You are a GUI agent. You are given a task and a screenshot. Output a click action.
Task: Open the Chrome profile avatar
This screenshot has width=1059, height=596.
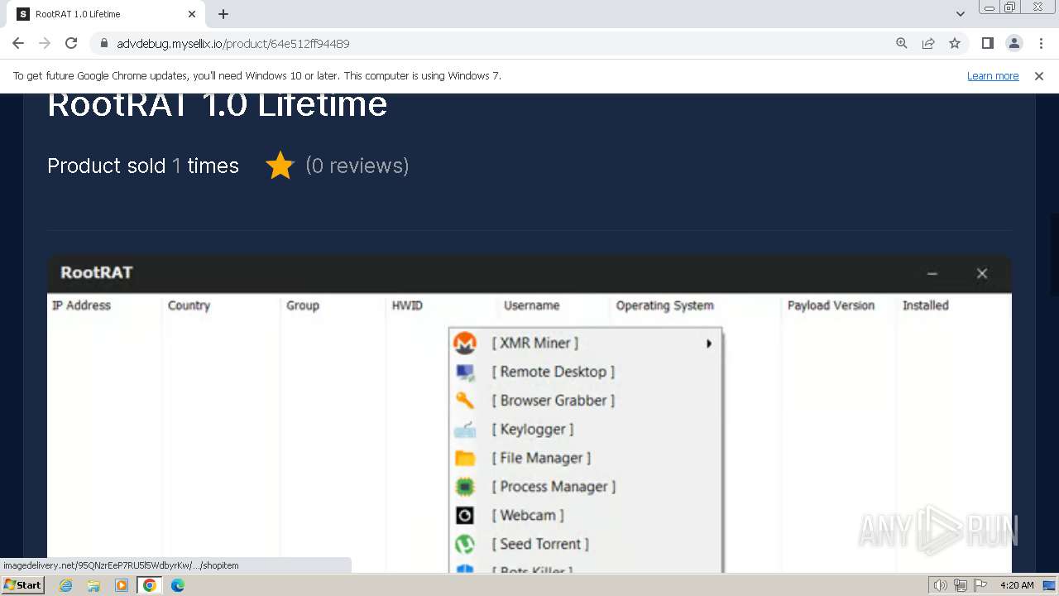tap(1013, 43)
